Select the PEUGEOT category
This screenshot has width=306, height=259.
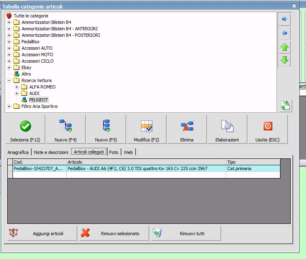[x=38, y=100]
